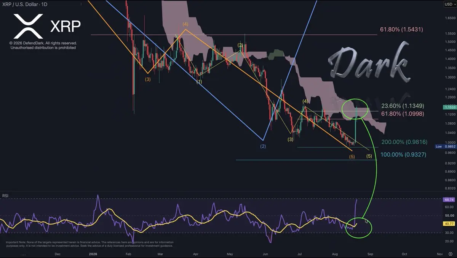Click the 1.4000 price axis label
This screenshot has width=457, height=258.
tap(449, 59)
